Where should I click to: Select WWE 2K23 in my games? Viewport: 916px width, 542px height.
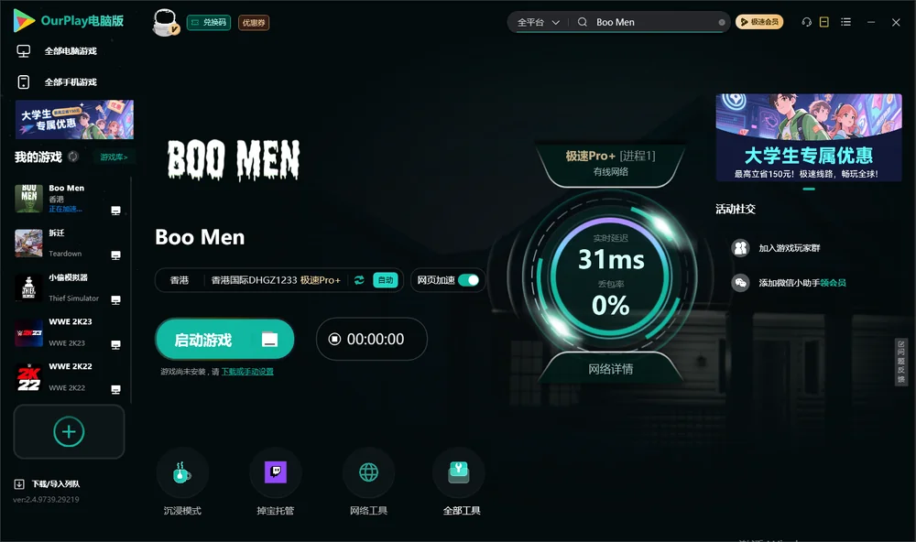tap(69, 332)
